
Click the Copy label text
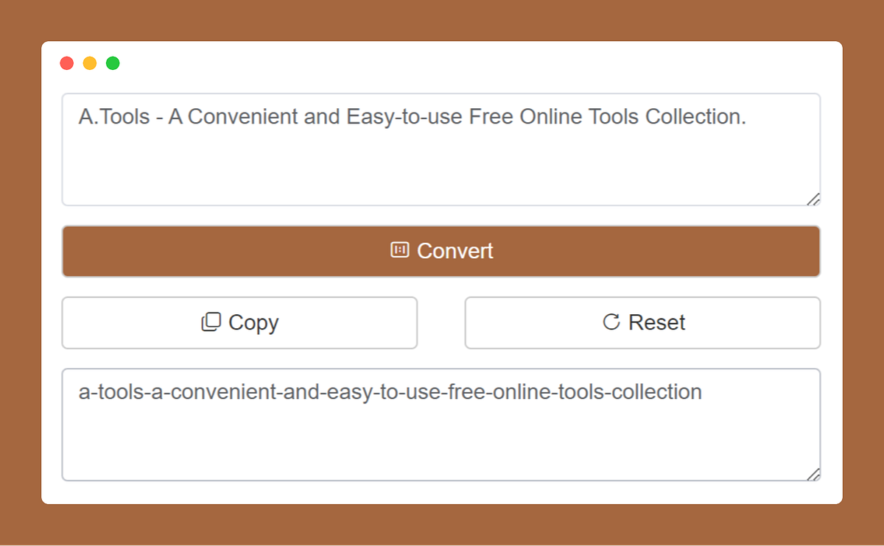[254, 322]
